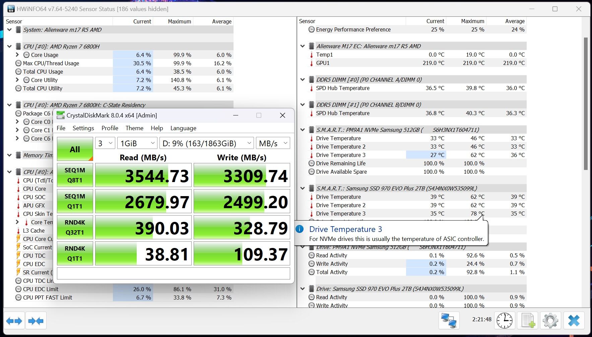592x337 pixels.
Task: Open the test count dropdown showing 3
Action: (x=105, y=143)
